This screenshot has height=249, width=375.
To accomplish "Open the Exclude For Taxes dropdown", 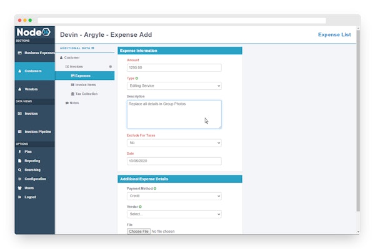I will (x=174, y=143).
